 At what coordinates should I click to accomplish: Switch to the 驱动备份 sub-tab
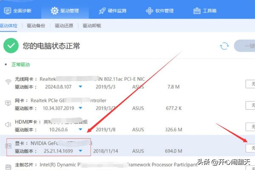[36, 25]
